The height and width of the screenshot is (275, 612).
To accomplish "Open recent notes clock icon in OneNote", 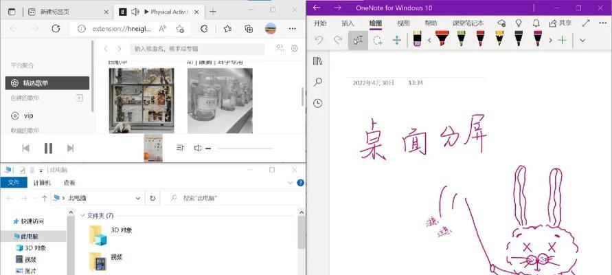I will (x=318, y=103).
